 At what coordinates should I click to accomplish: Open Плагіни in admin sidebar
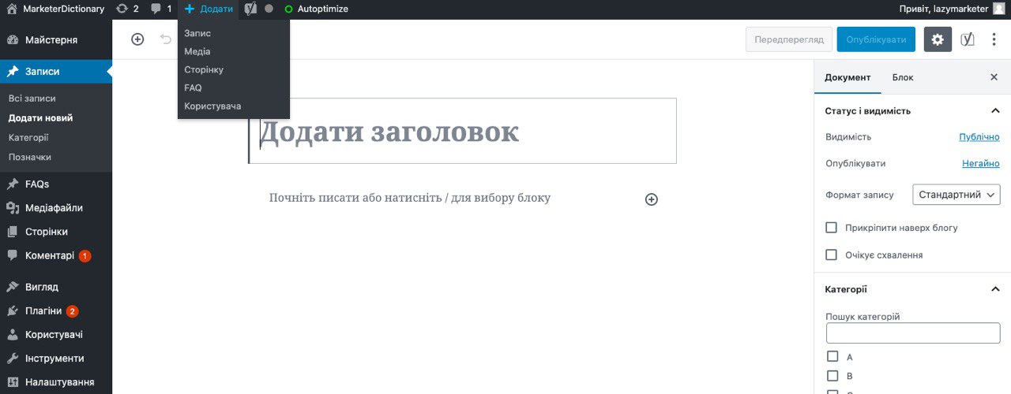point(56,310)
